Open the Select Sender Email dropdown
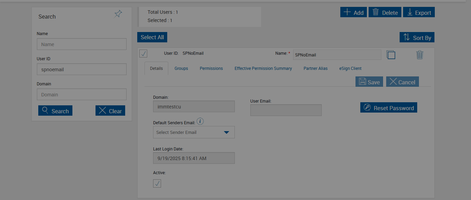471x200 pixels. pyautogui.click(x=194, y=132)
